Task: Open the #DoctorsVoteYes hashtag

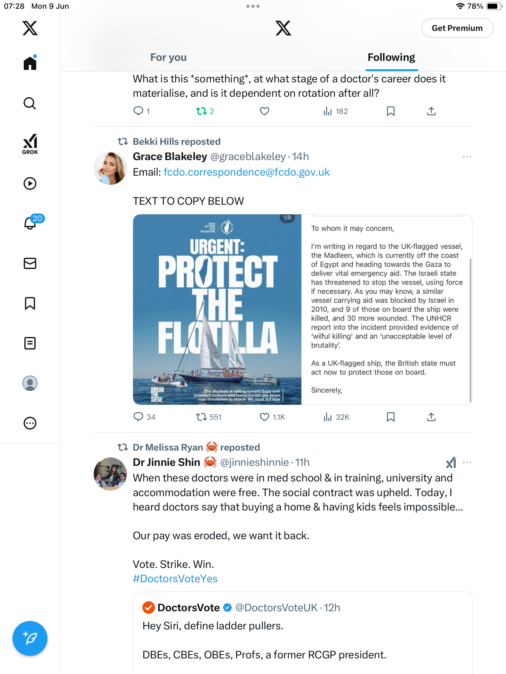Action: click(x=175, y=579)
